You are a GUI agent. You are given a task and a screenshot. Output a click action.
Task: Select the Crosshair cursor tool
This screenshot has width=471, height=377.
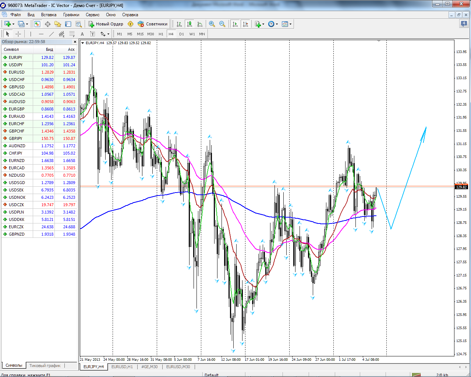point(18,34)
